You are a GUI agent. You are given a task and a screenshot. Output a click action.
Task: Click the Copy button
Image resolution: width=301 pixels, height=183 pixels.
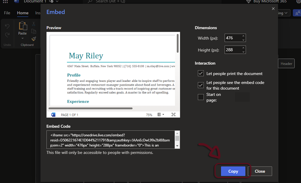point(233,171)
